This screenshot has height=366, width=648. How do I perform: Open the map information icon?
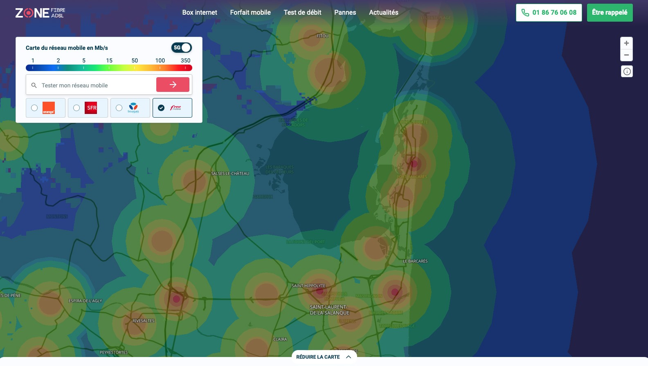click(627, 71)
